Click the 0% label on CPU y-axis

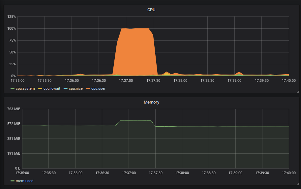click(x=14, y=76)
